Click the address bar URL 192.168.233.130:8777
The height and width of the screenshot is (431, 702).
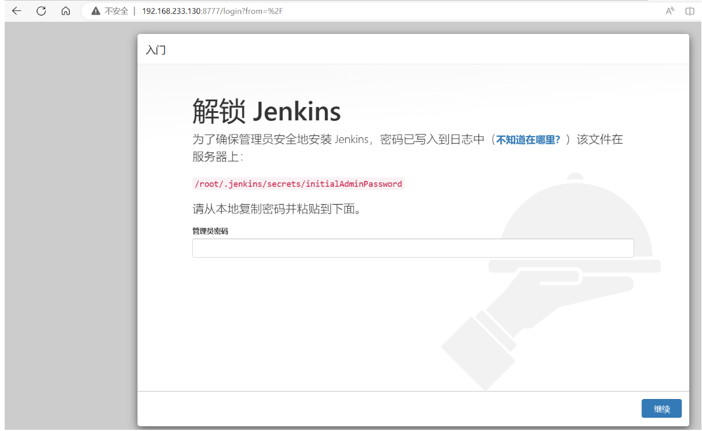click(212, 11)
